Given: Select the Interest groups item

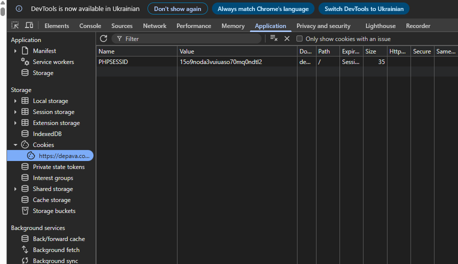Looking at the screenshot, I should 53,178.
